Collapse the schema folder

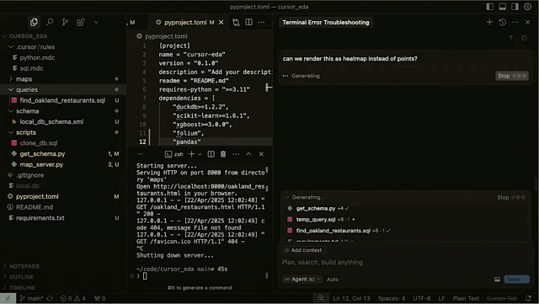[x=28, y=111]
